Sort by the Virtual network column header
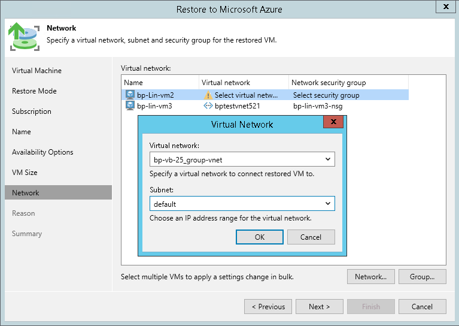 pyautogui.click(x=244, y=83)
